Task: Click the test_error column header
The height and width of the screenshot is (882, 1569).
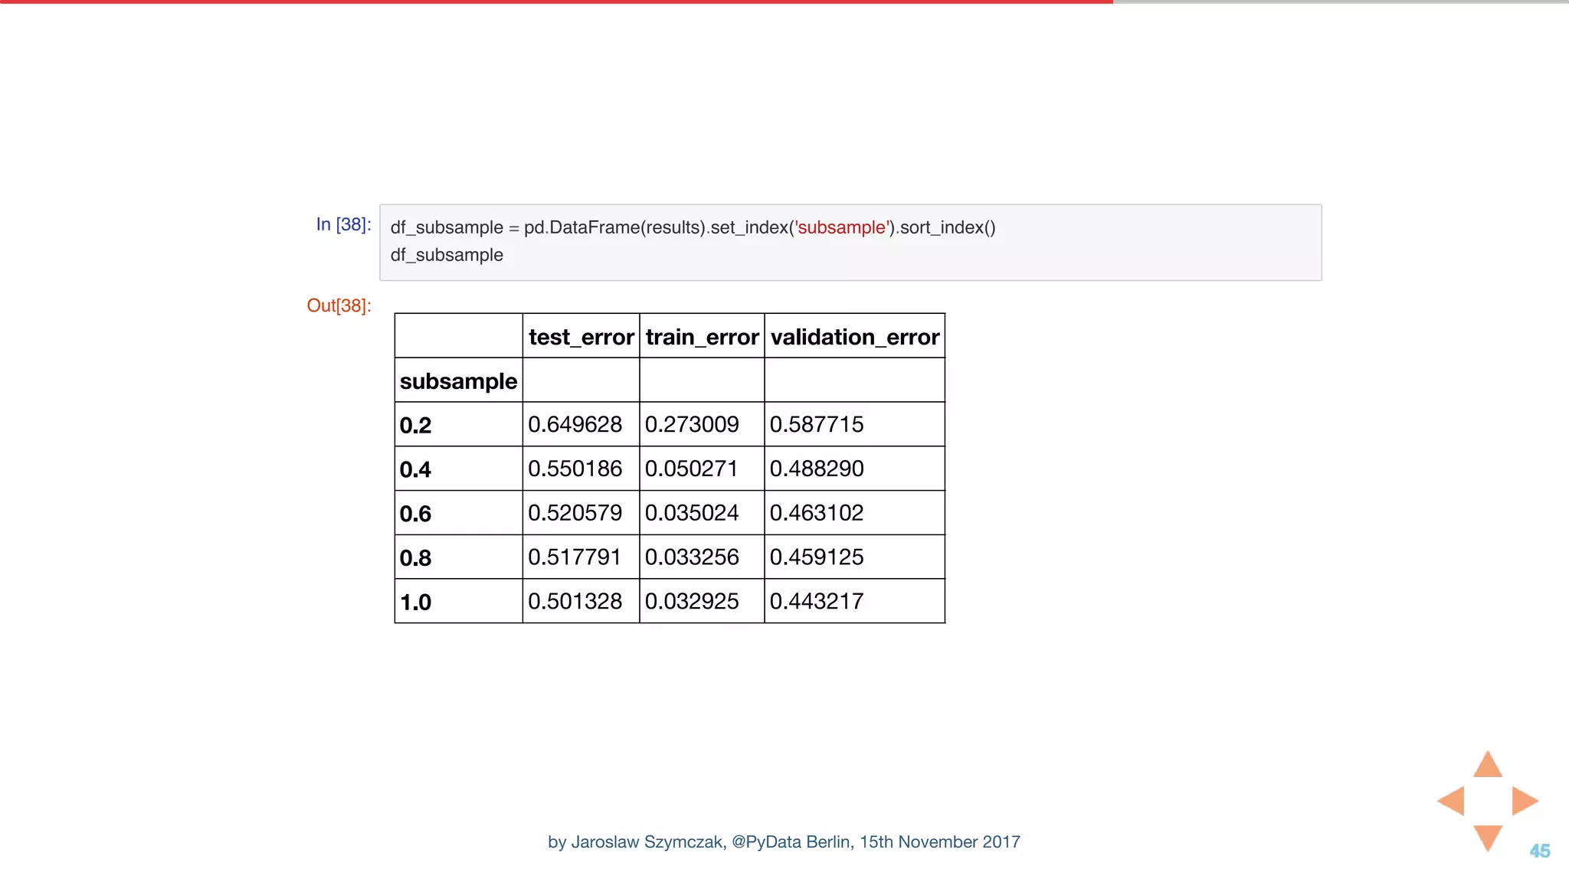Action: tap(581, 336)
